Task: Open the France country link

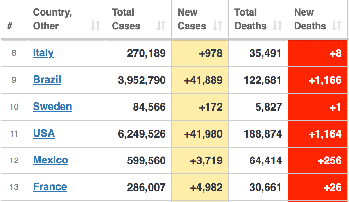Action: 50,187
